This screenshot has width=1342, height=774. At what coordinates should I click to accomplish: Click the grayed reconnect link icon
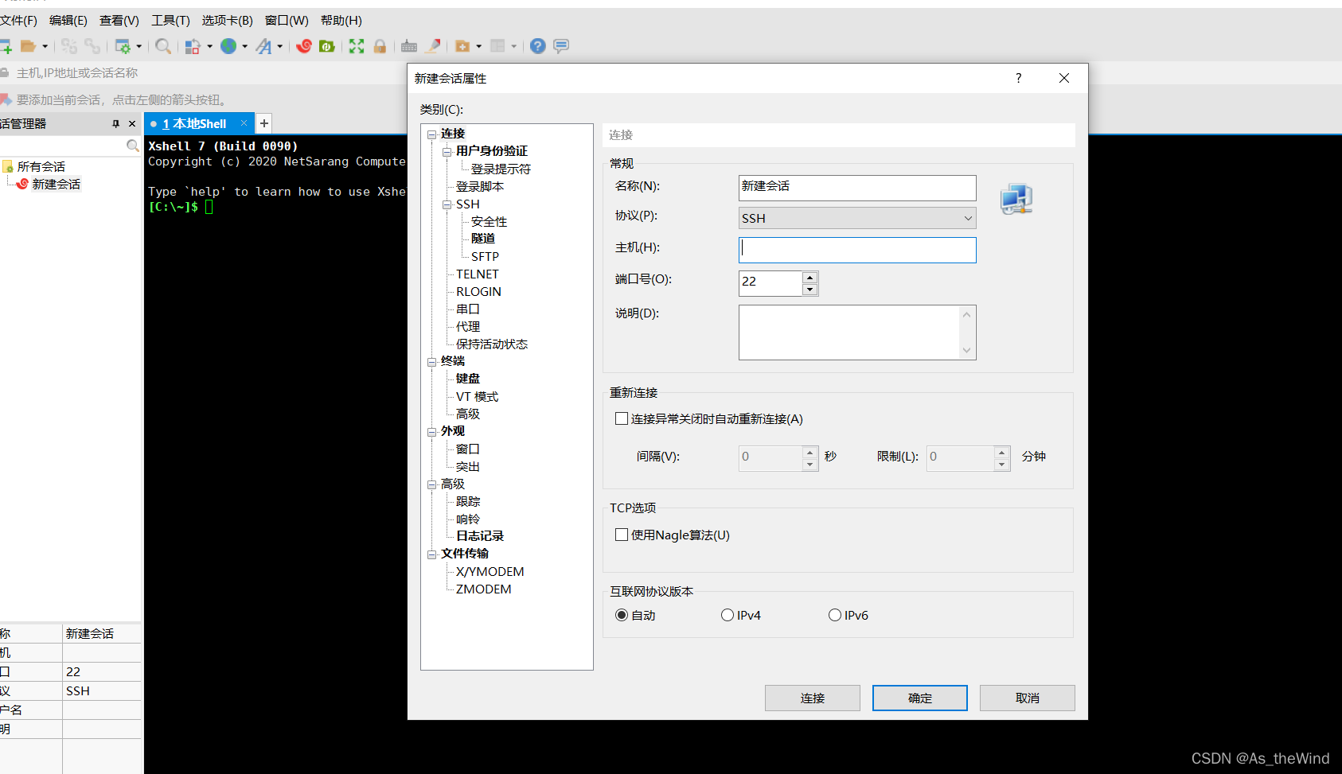click(92, 46)
